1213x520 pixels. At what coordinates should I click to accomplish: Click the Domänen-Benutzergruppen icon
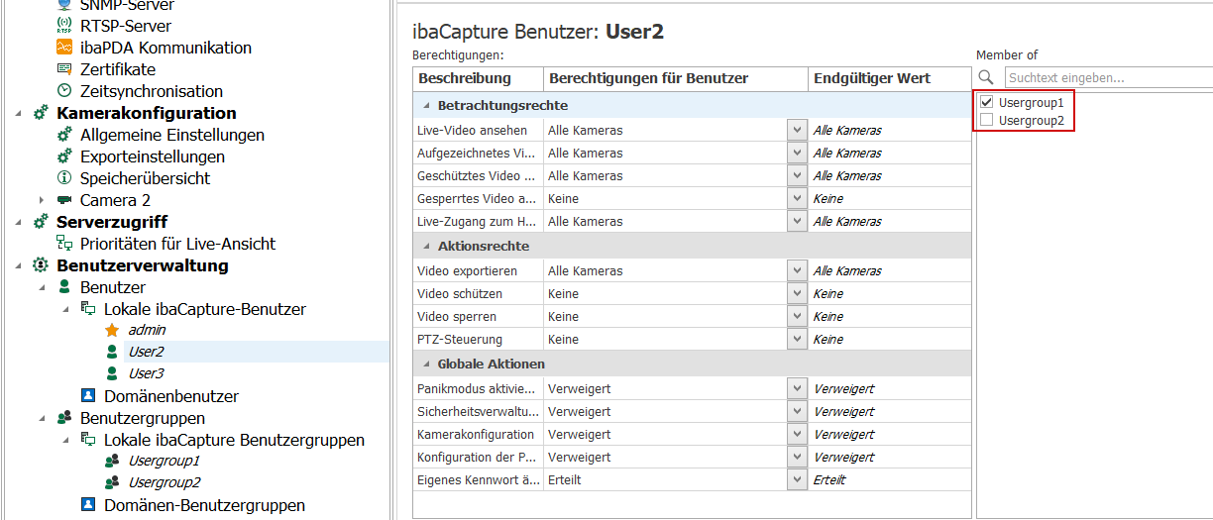click(88, 505)
